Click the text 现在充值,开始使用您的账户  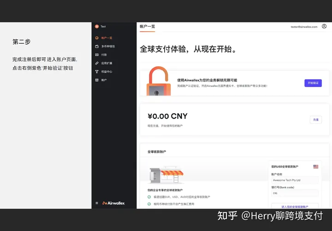(x=165, y=126)
